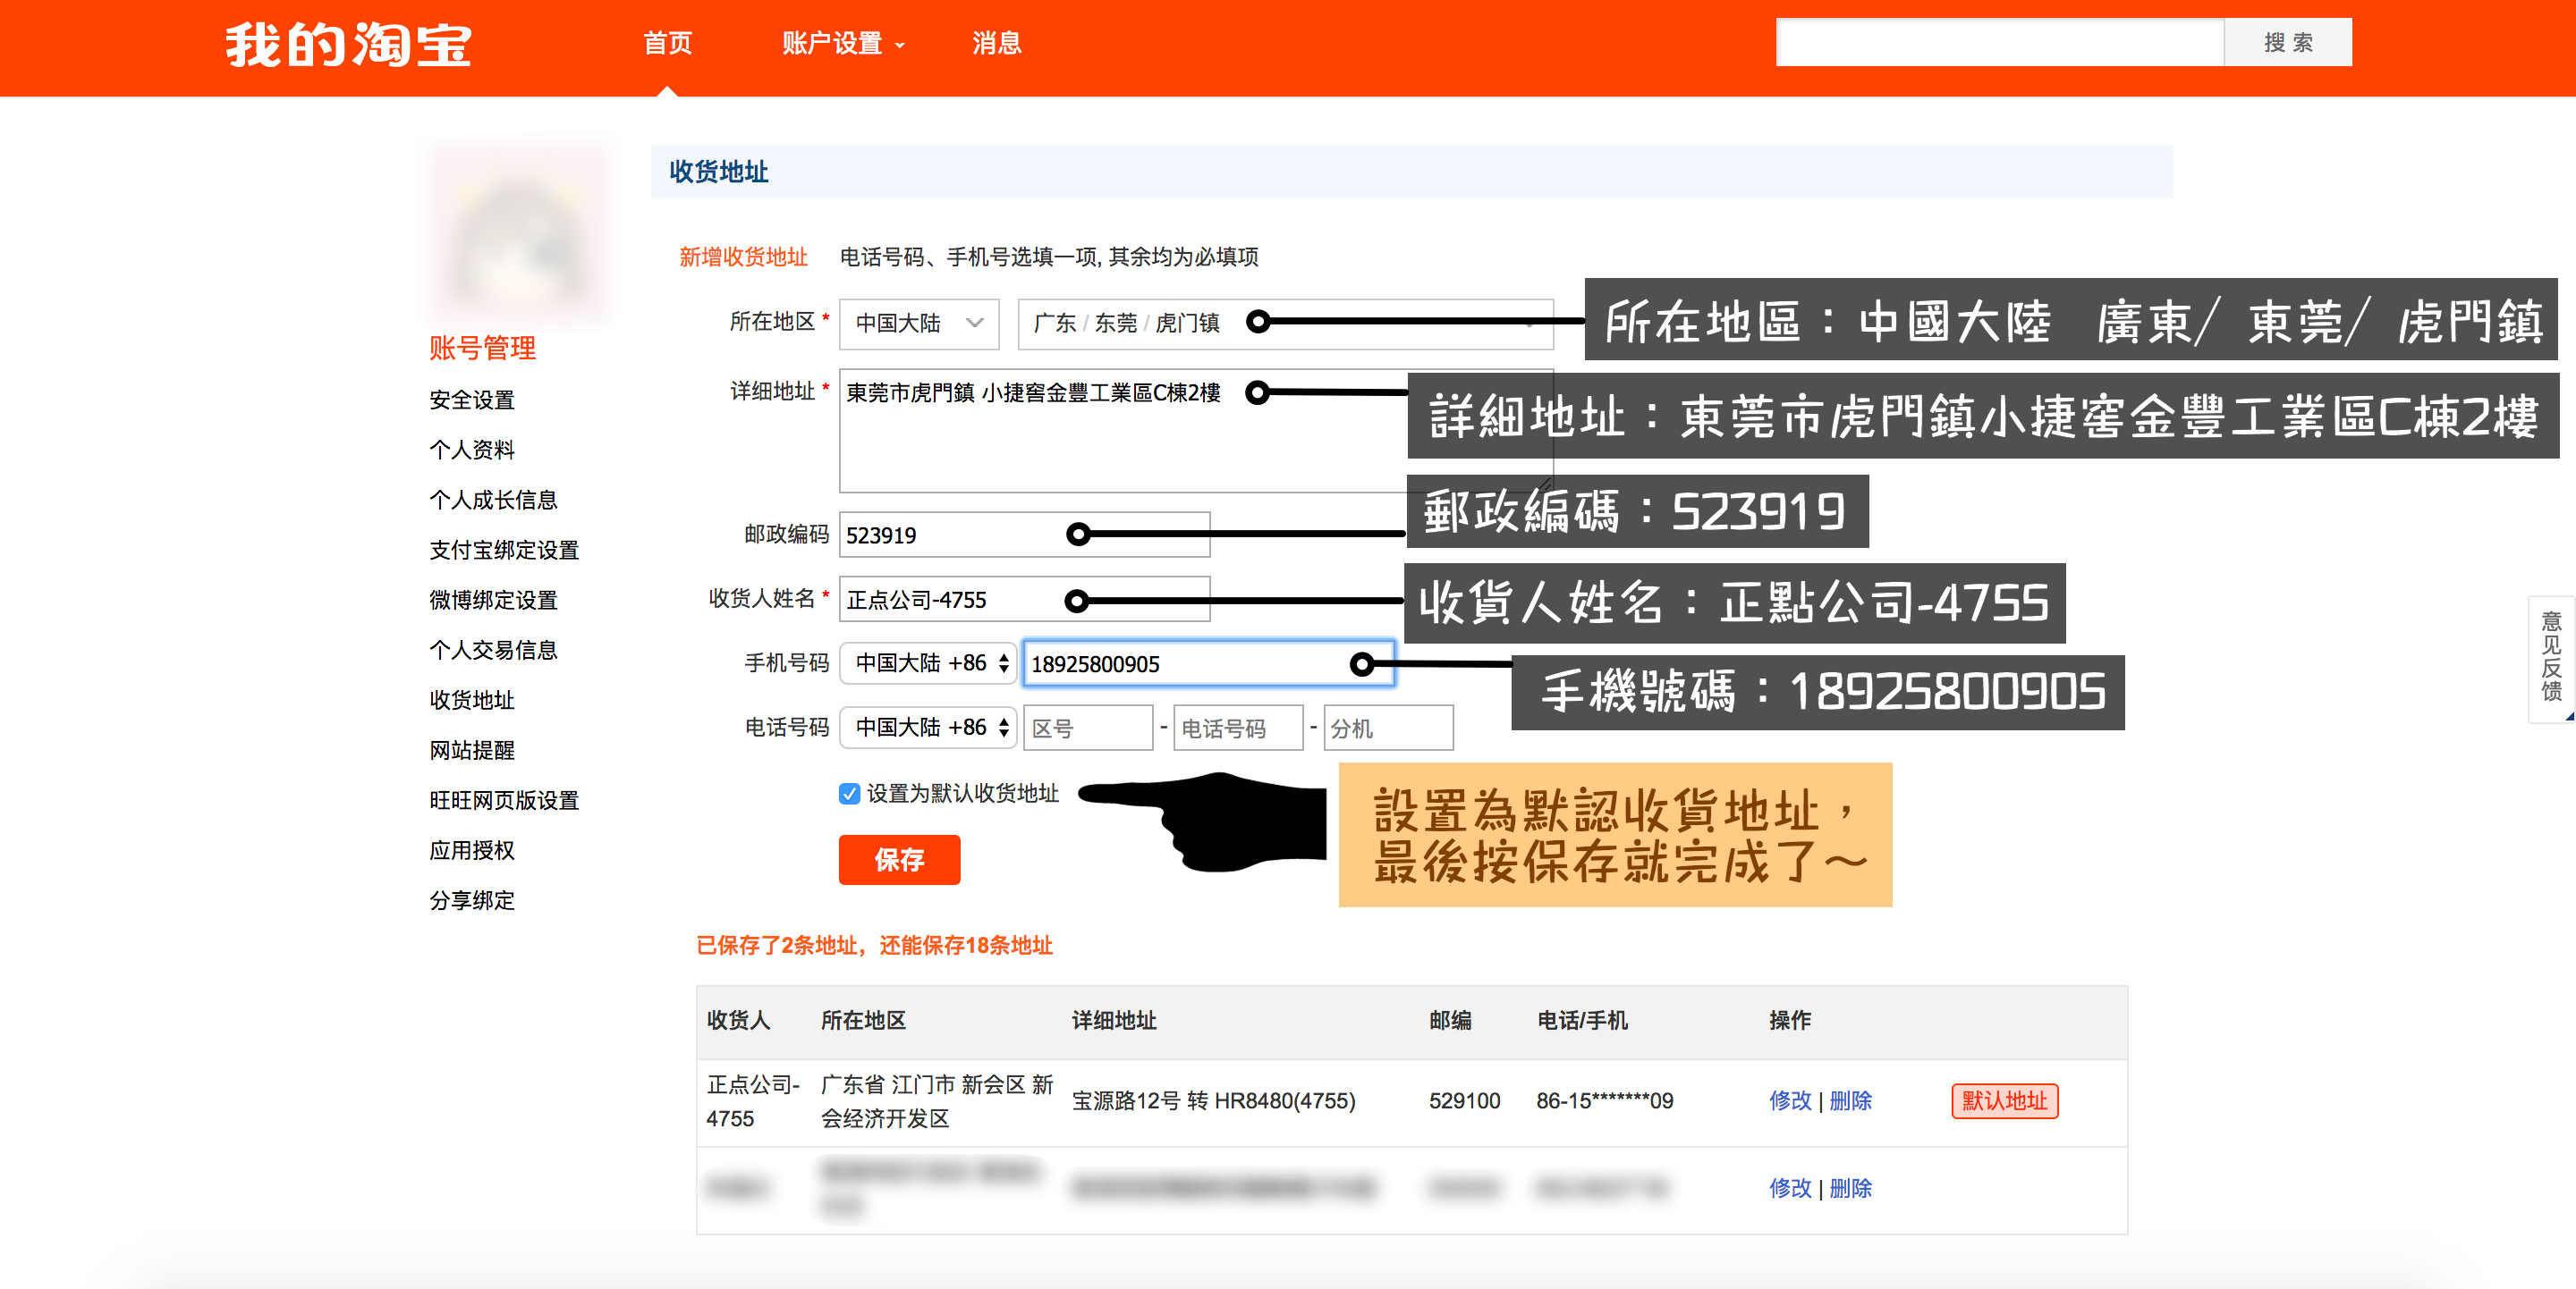The height and width of the screenshot is (1289, 2576).
Task: Click the 529100 postcode cell
Action: click(1464, 1101)
